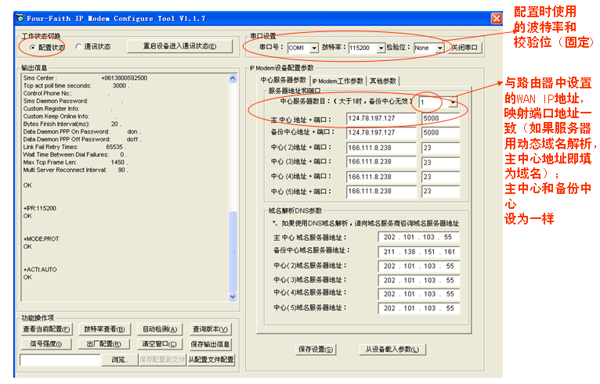Click the 中心(4) port field
The image size is (600, 384).
(440, 177)
